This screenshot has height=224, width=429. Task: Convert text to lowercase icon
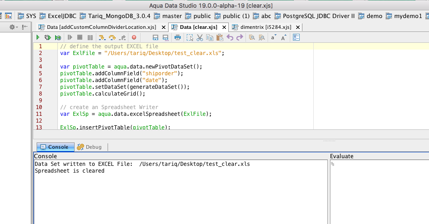tap(273, 38)
